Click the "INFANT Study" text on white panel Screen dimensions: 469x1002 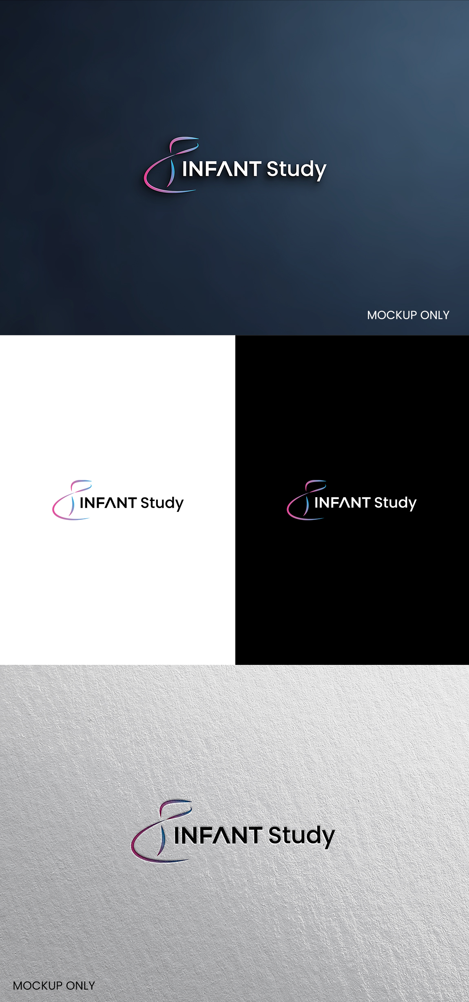(x=132, y=503)
